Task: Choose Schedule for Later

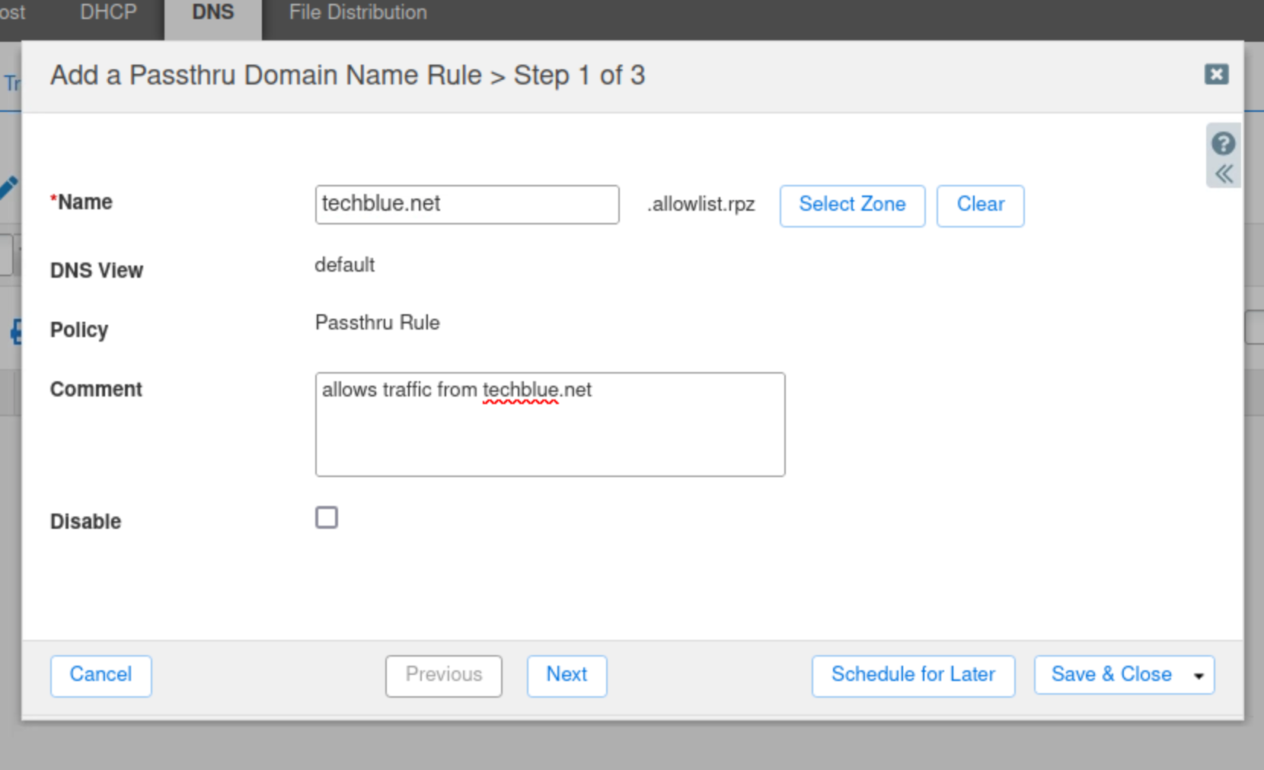Action: coord(912,675)
